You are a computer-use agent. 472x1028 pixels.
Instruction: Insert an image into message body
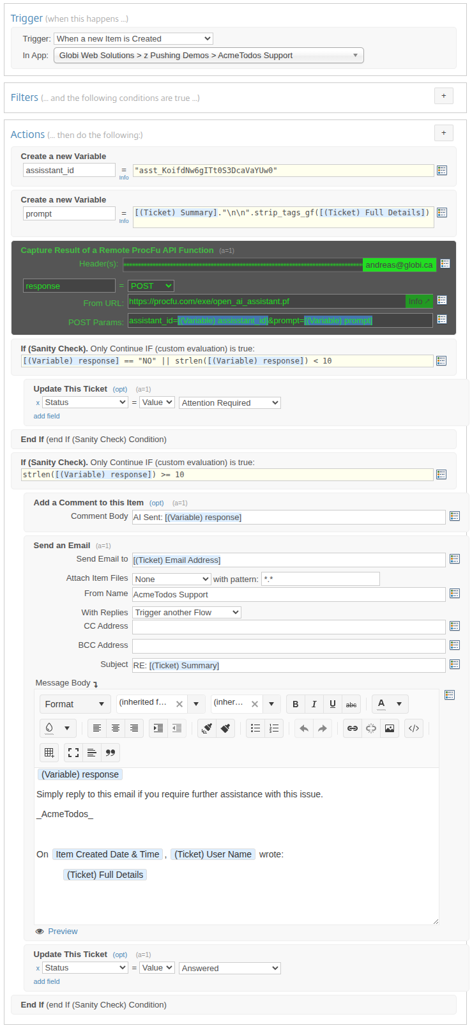click(390, 728)
